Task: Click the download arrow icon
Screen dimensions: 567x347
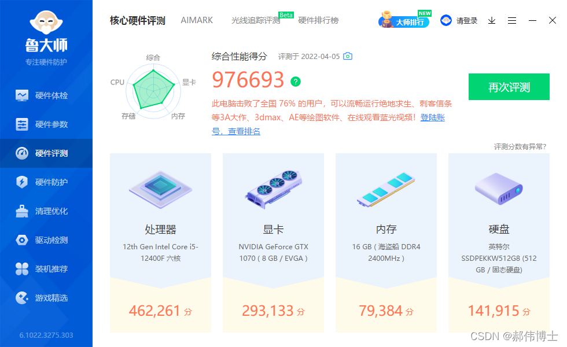Action: tap(492, 21)
